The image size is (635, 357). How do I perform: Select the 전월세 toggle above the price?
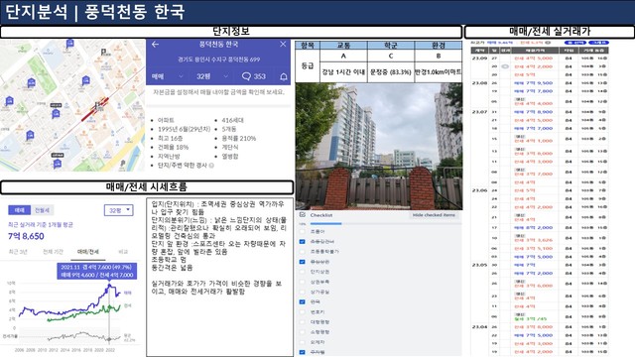pyautogui.click(x=42, y=210)
